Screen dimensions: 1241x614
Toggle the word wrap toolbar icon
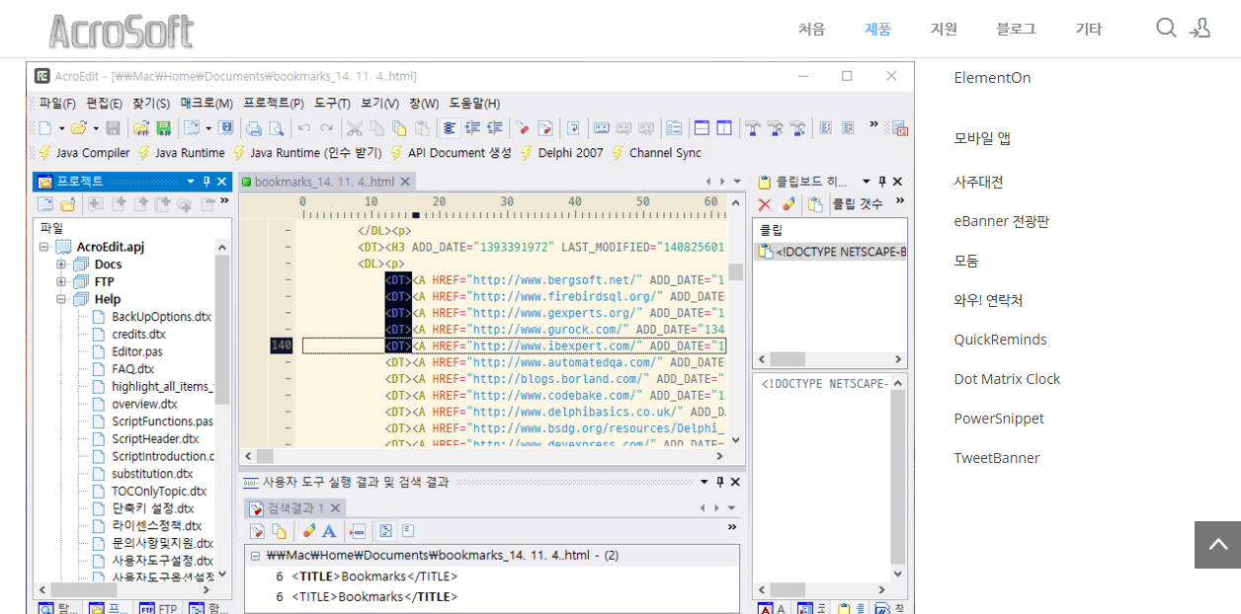point(573,128)
